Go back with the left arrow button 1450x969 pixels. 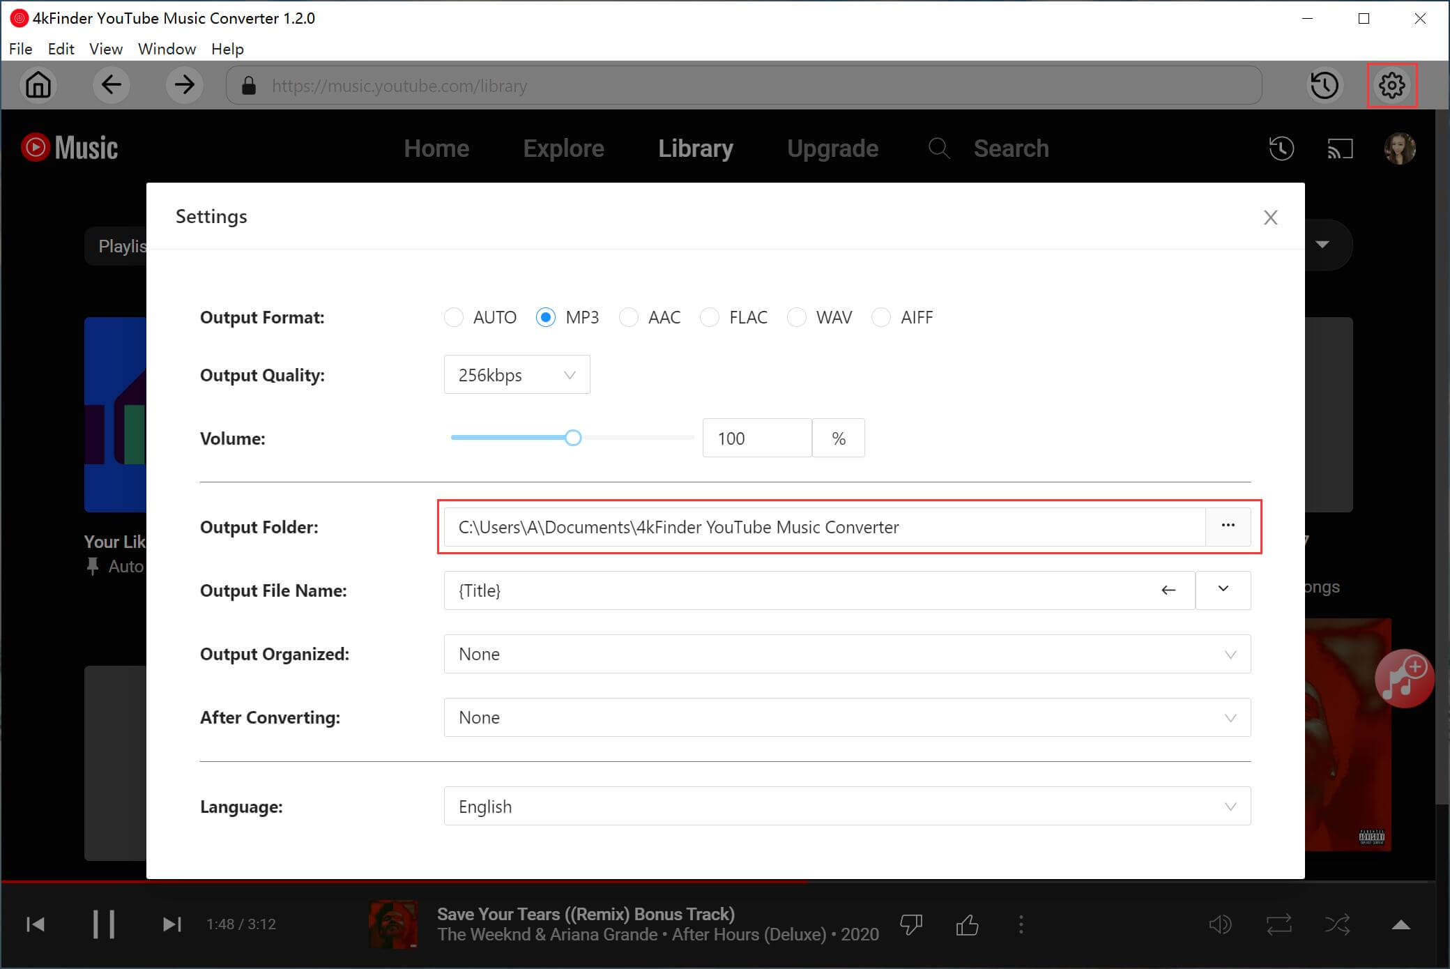click(x=111, y=85)
